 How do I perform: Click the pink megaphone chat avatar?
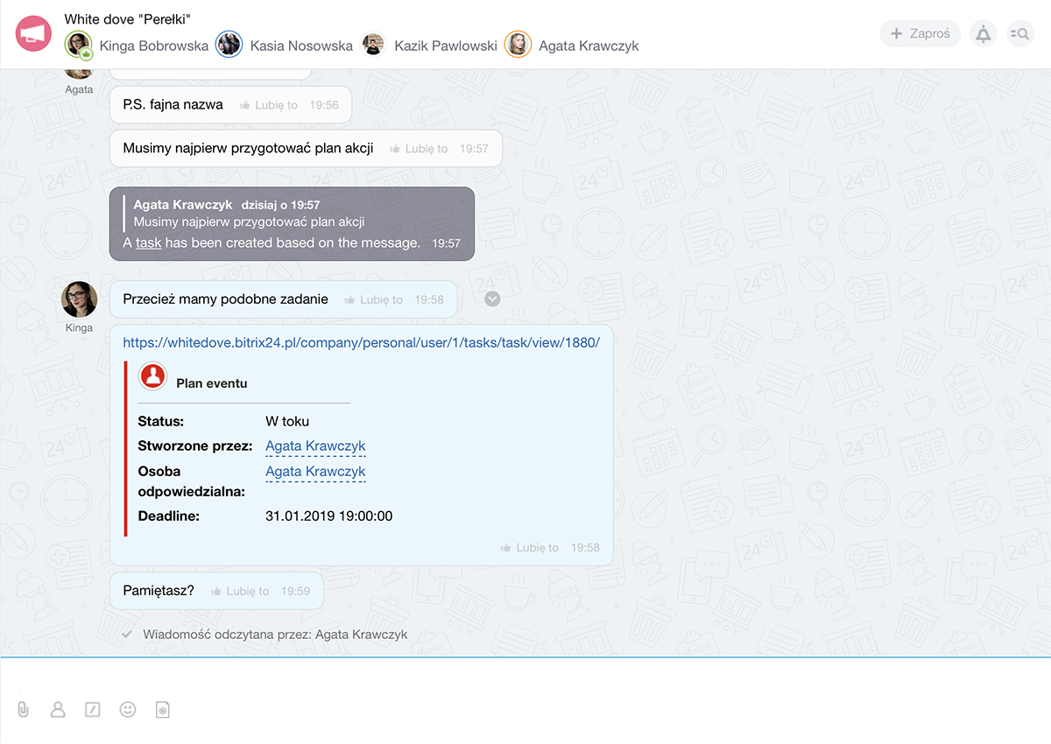pyautogui.click(x=33, y=34)
